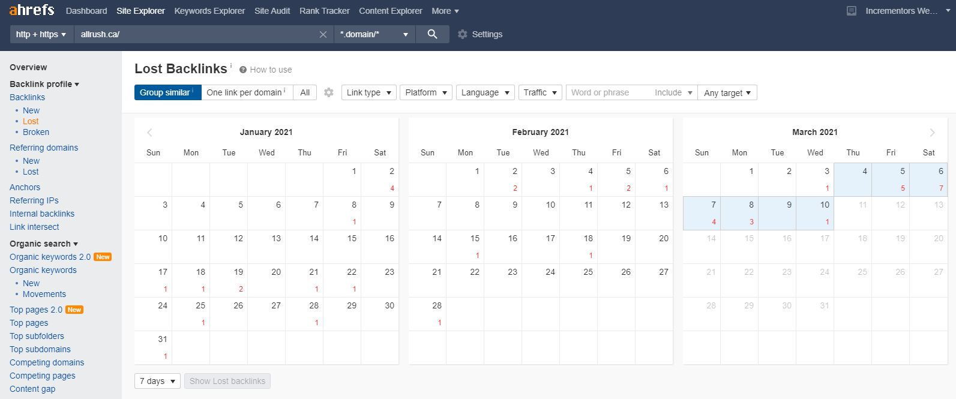Screen dimensions: 956x399
Task: Open the More menu
Action: click(x=445, y=11)
